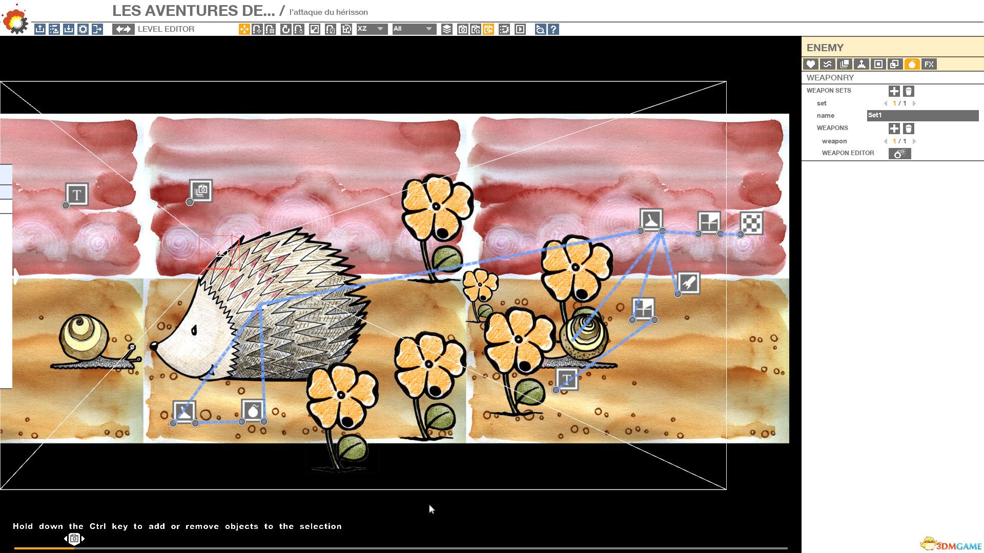Select the settings gear in the top toolbar
The image size is (984, 553).
click(x=84, y=29)
